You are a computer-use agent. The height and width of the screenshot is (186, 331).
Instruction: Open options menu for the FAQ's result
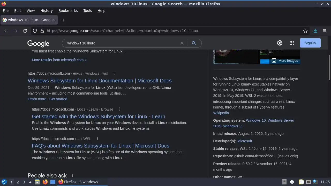(97, 139)
